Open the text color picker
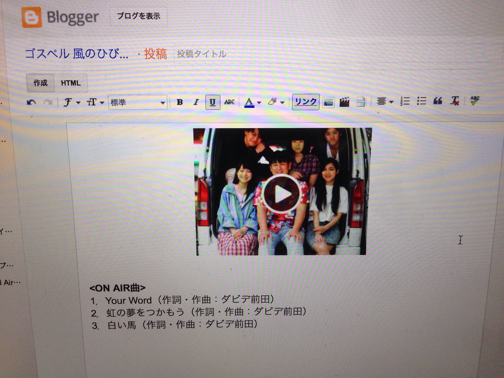Screen dimensions: 504x378 (252, 102)
